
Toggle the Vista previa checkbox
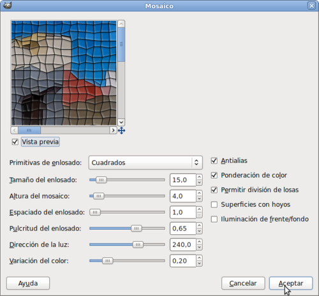coord(15,142)
